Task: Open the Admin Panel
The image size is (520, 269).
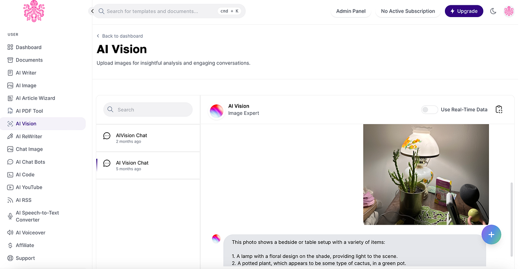Action: coord(351,11)
